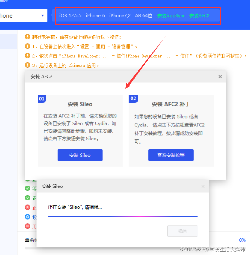Click the warning icon beside Chimera step
This screenshot has height=255, width=250.
28,65
